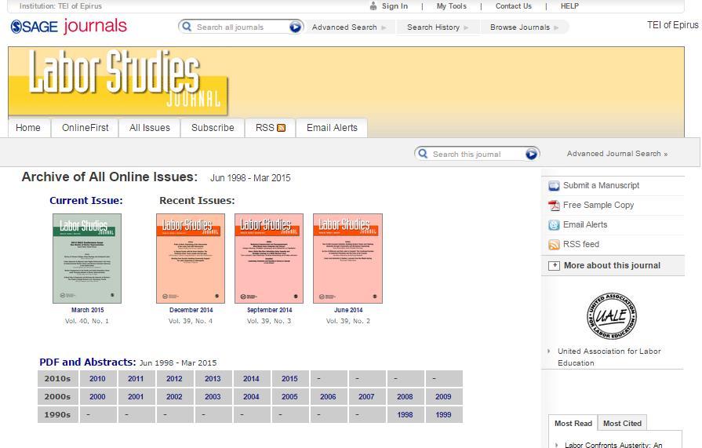Click the Free Sample Copy link text
The image size is (702, 448).
598,206
